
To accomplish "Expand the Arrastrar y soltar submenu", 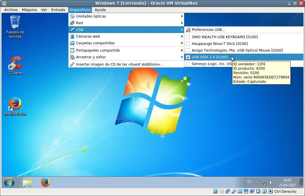I will tap(126, 57).
